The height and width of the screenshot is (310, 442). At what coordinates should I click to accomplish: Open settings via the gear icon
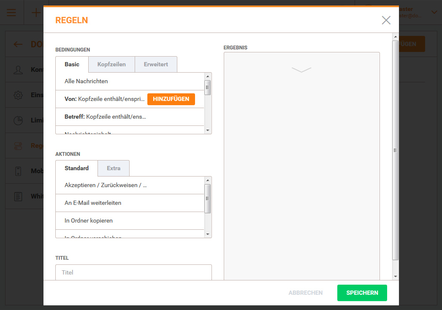pos(18,95)
